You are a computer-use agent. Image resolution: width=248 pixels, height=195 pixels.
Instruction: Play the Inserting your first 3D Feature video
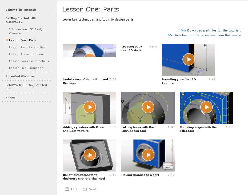189,59
